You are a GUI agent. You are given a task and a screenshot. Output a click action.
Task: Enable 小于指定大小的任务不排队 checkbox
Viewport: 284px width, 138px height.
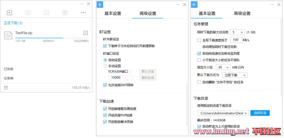coord(199,60)
